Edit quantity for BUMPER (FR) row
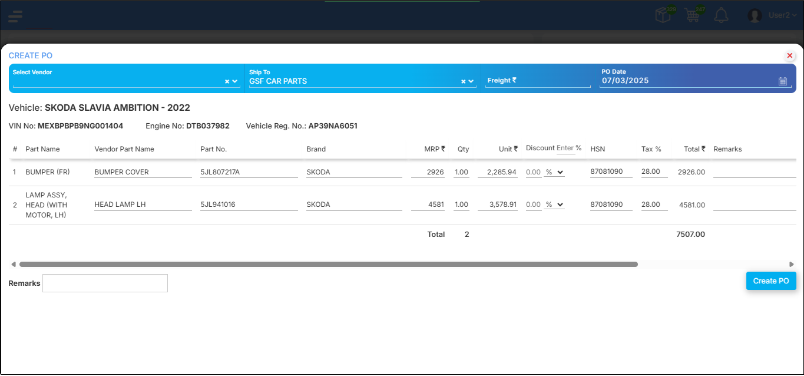Image resolution: width=804 pixels, height=376 pixels. (x=461, y=172)
